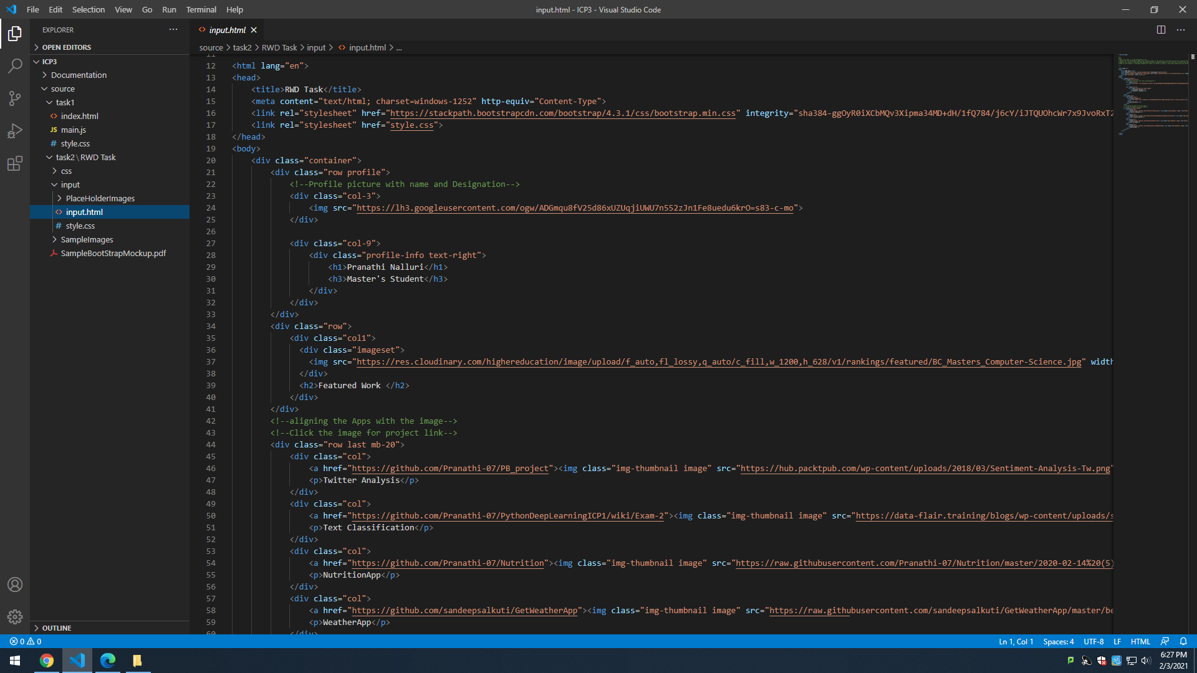Open the Manage gear icon
The height and width of the screenshot is (673, 1197).
pos(15,617)
